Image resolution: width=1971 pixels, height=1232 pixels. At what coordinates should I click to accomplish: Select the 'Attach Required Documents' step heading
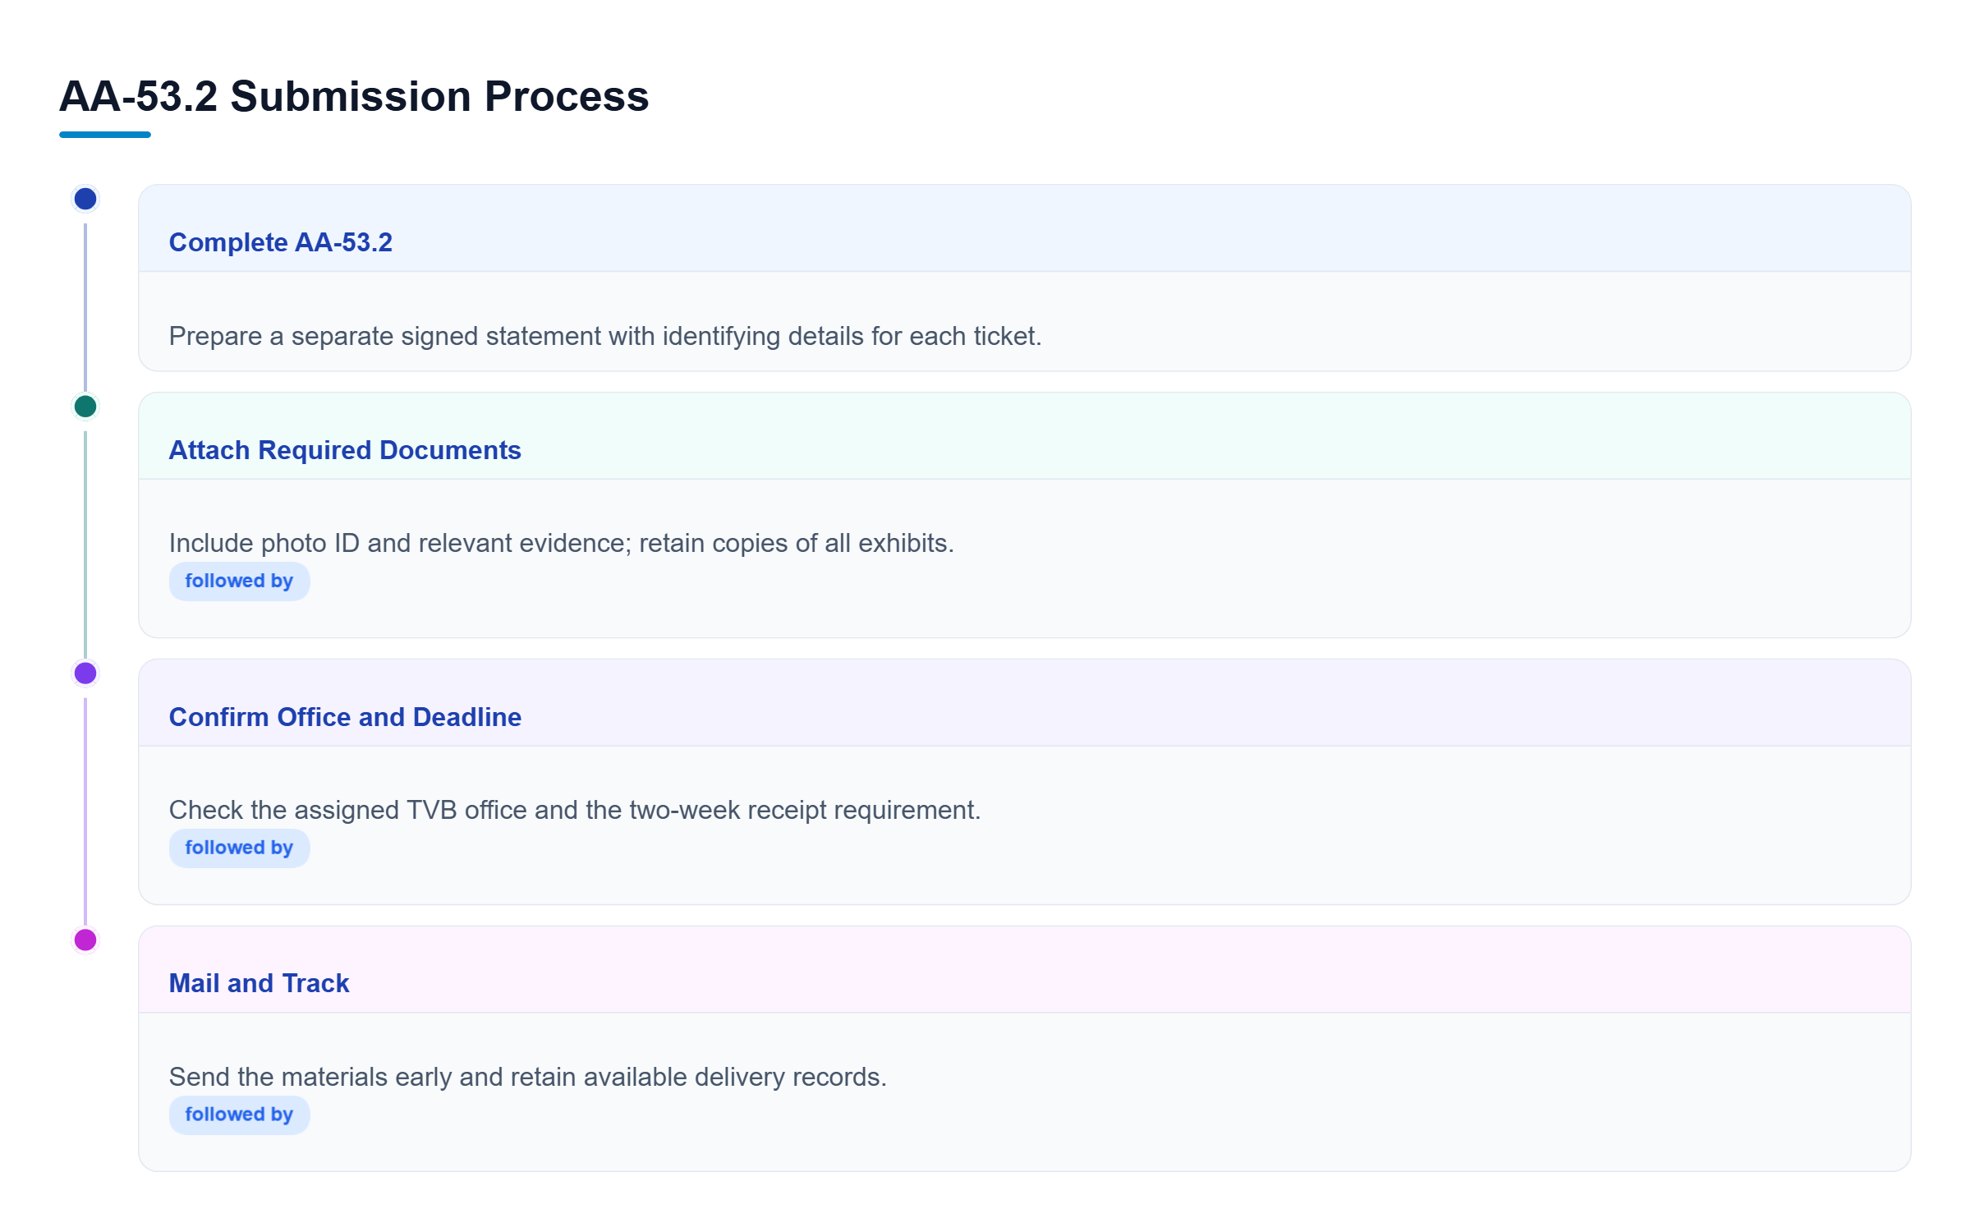pos(345,450)
